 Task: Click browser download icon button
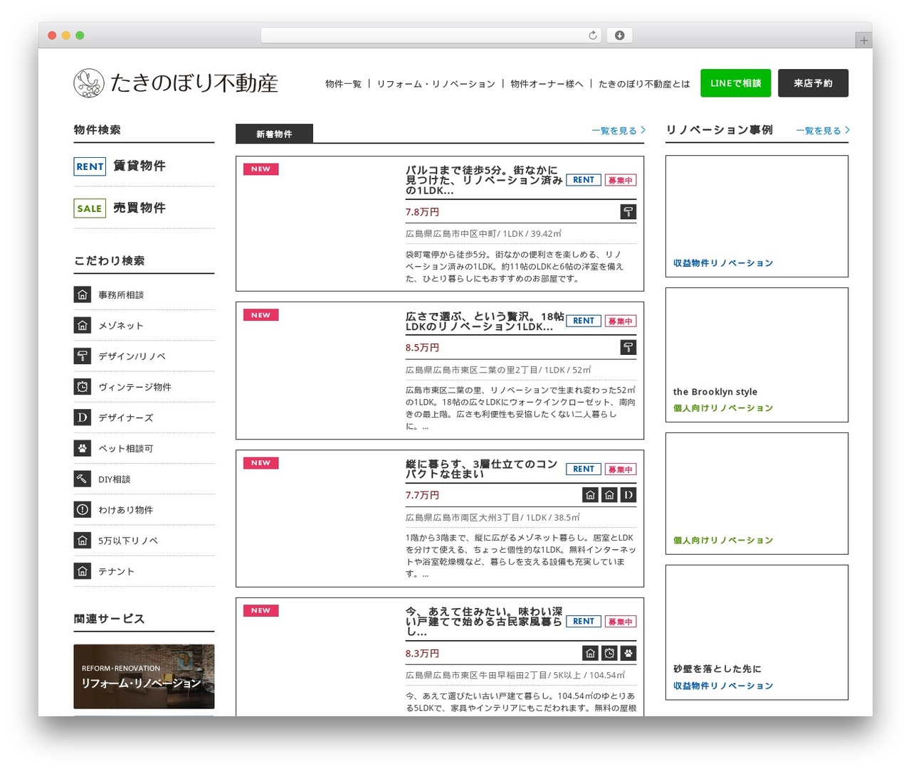pyautogui.click(x=619, y=36)
